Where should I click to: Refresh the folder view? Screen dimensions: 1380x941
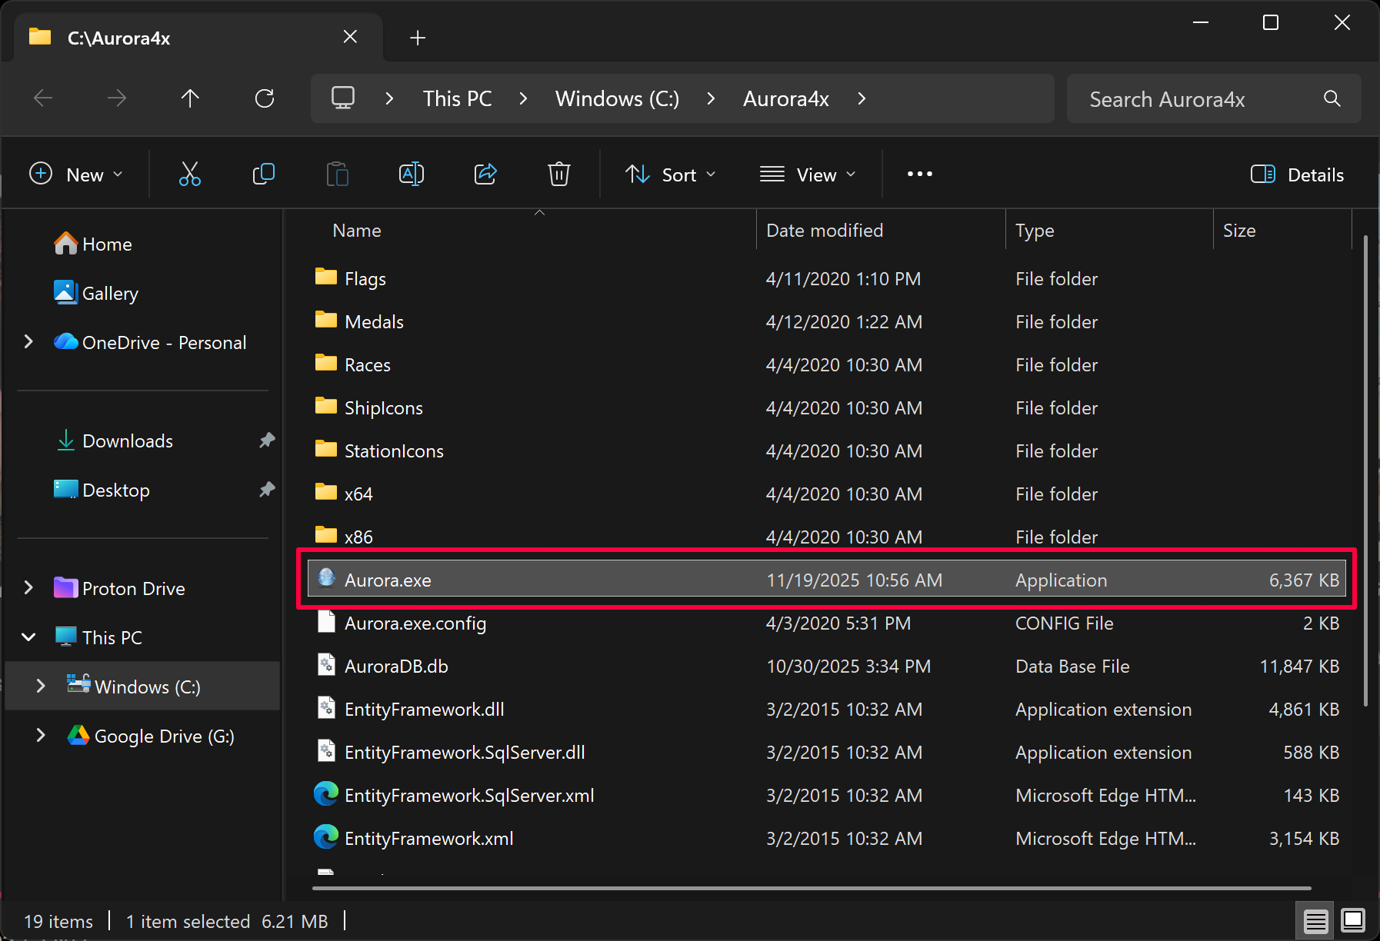pyautogui.click(x=265, y=98)
